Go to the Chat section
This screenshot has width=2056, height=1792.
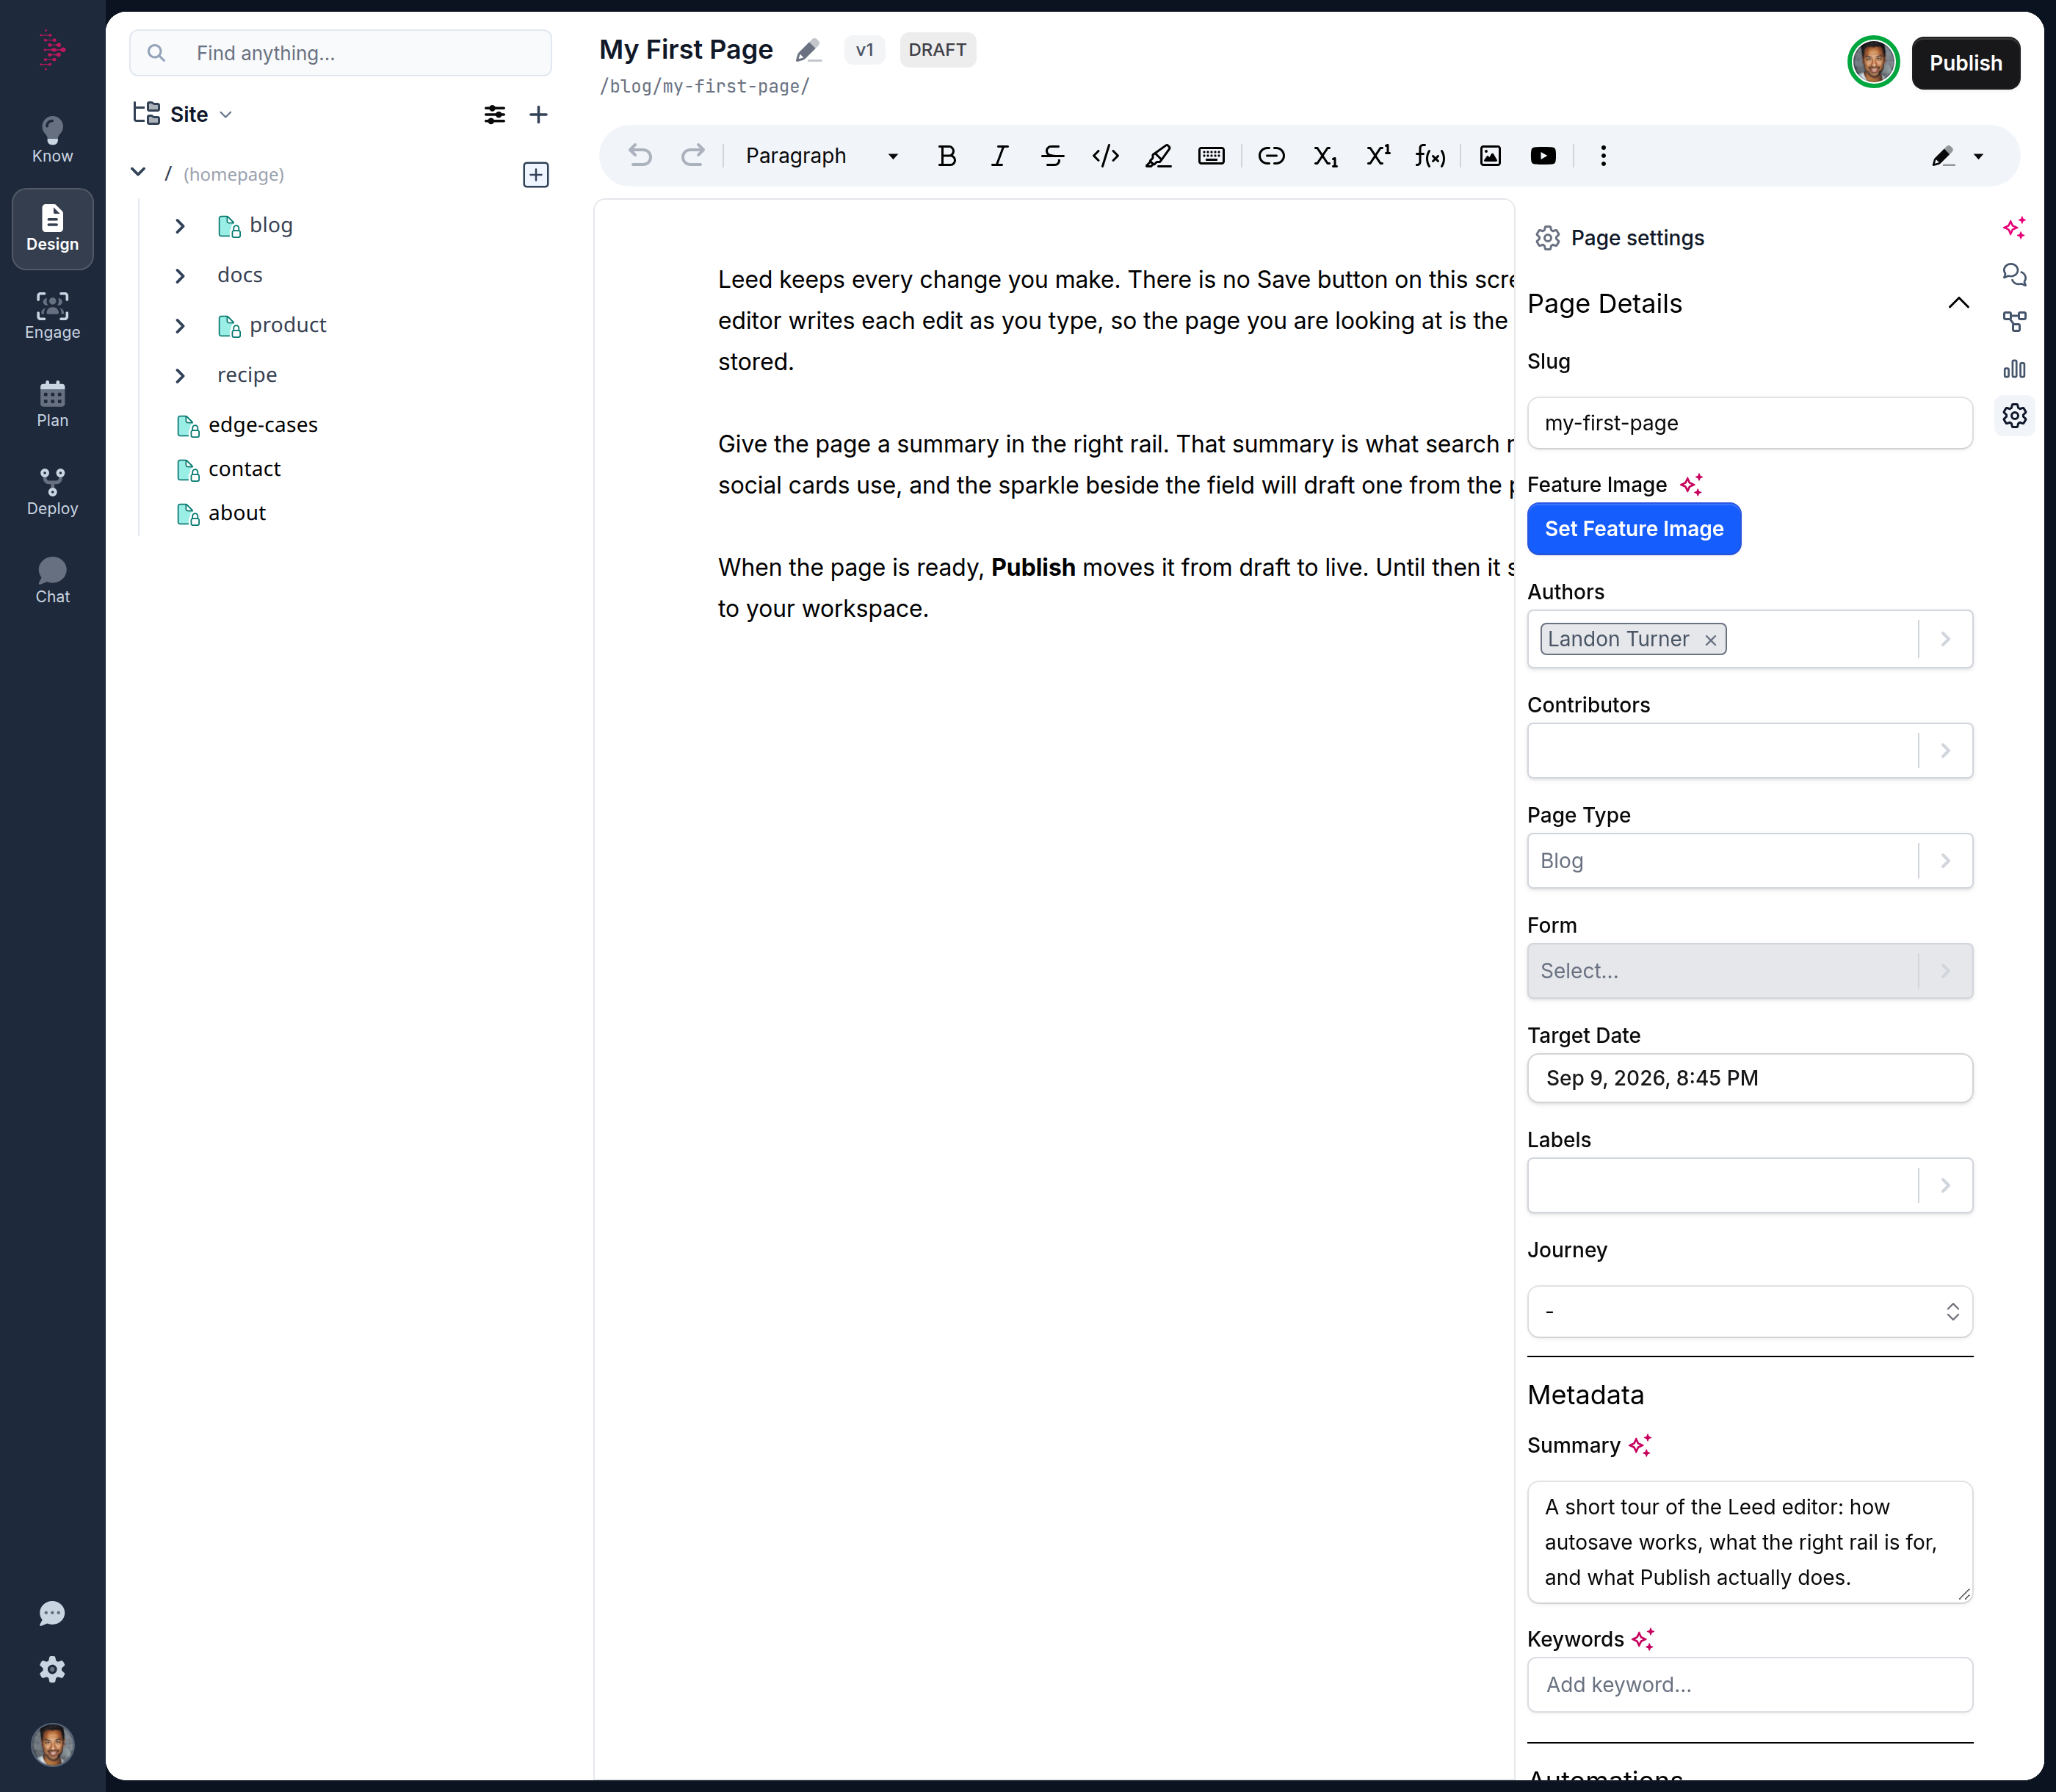coord(52,580)
